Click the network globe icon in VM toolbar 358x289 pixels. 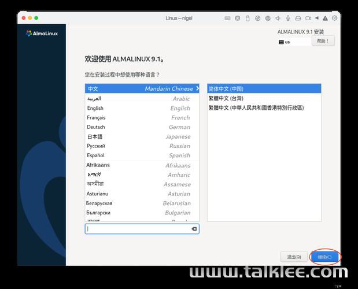[268, 18]
